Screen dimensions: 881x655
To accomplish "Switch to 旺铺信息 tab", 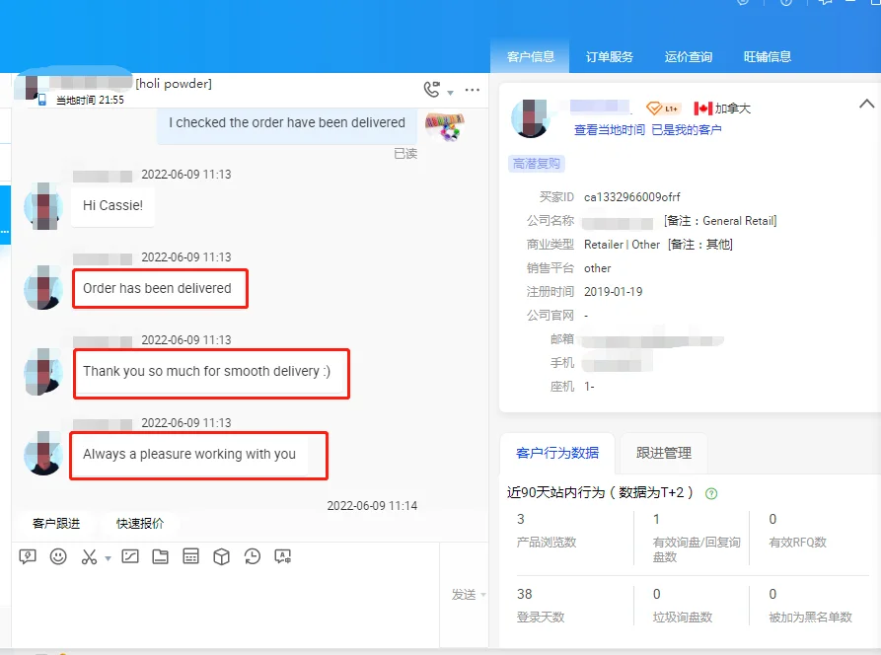I will click(767, 57).
